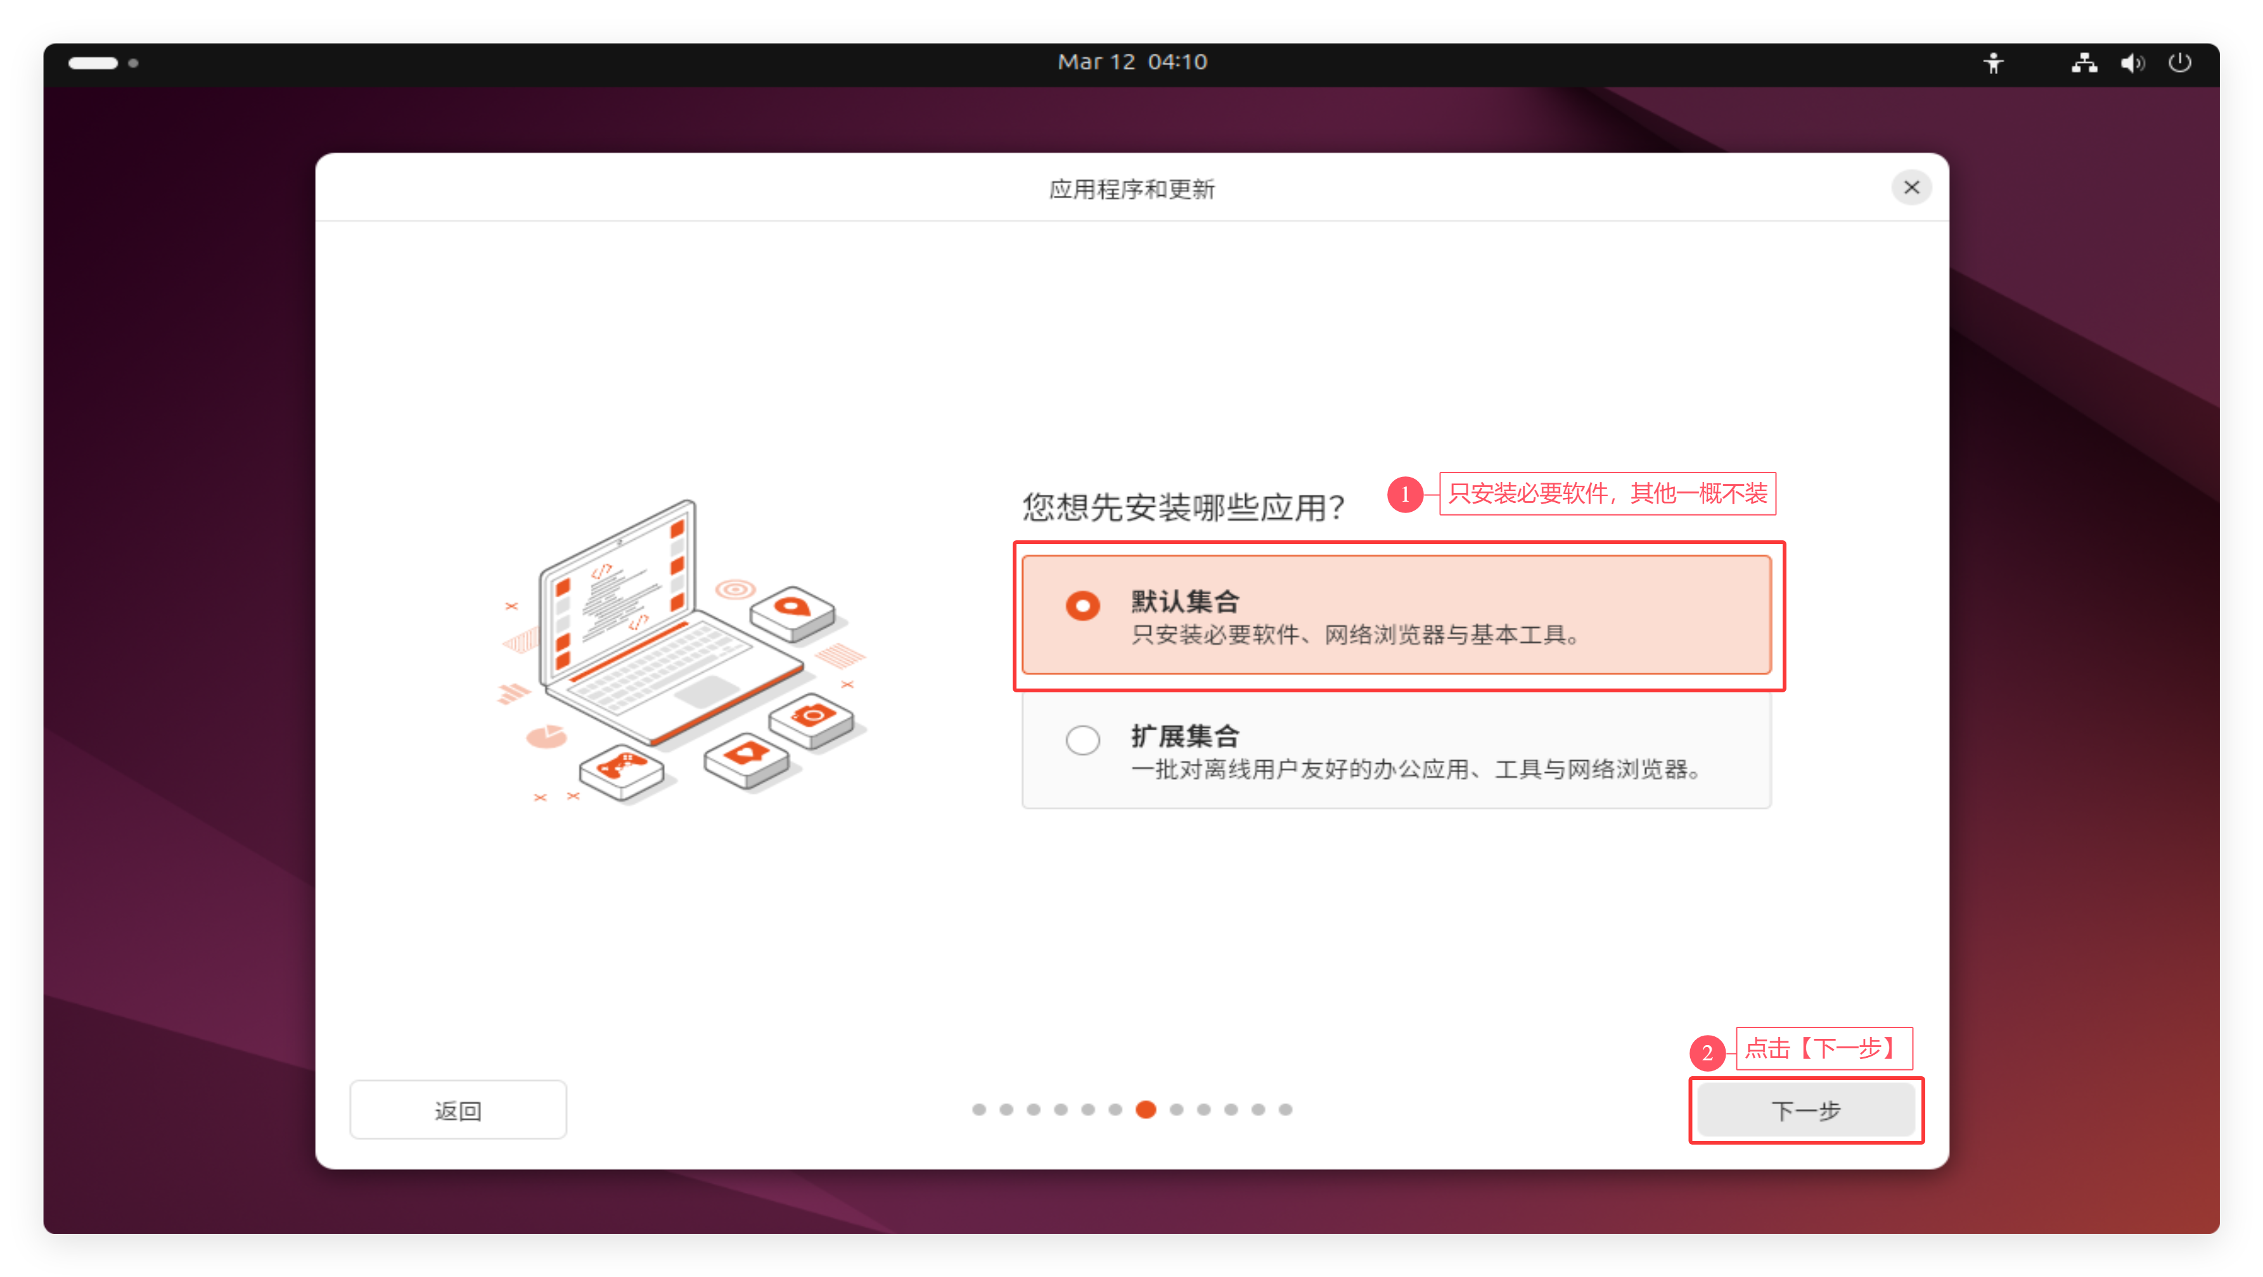Open the accessibility menu in top bar
This screenshot has width=2263, height=1277.
(x=1994, y=63)
